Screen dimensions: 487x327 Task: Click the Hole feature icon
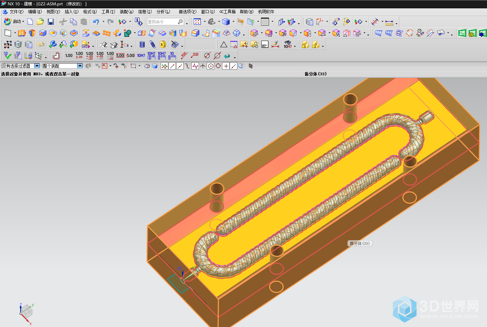click(43, 33)
